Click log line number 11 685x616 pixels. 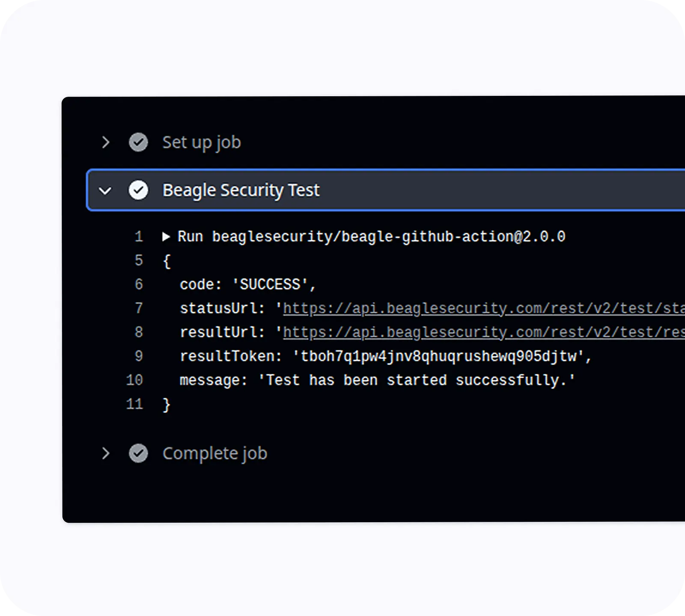[x=134, y=404]
